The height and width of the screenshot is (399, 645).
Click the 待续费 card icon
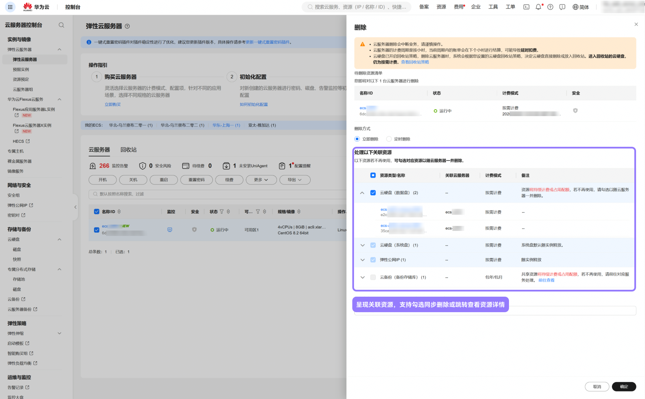(x=186, y=166)
